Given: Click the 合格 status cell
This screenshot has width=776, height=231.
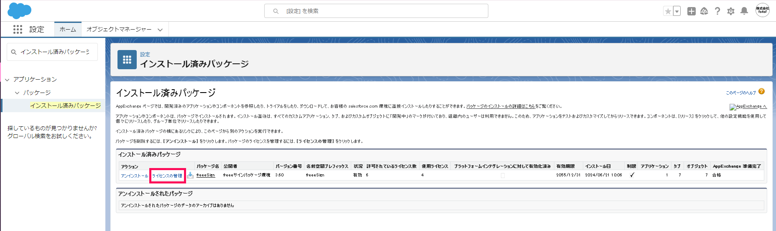Looking at the screenshot, I should click(717, 175).
